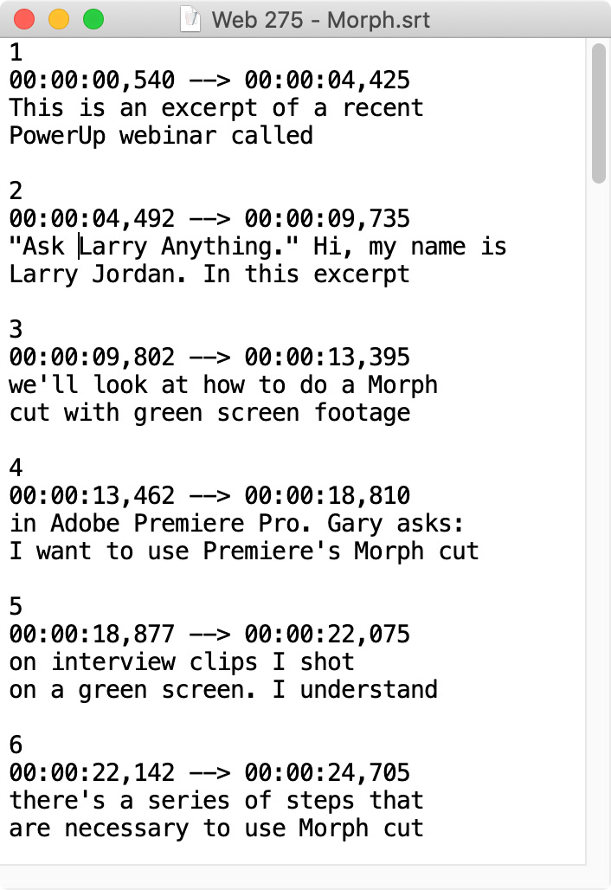Click the green zoom window button

[x=93, y=19]
